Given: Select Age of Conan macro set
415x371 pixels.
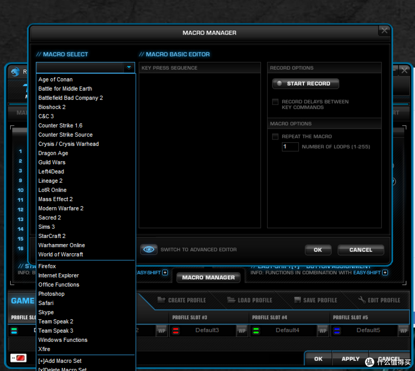Looking at the screenshot, I should tap(55, 80).
